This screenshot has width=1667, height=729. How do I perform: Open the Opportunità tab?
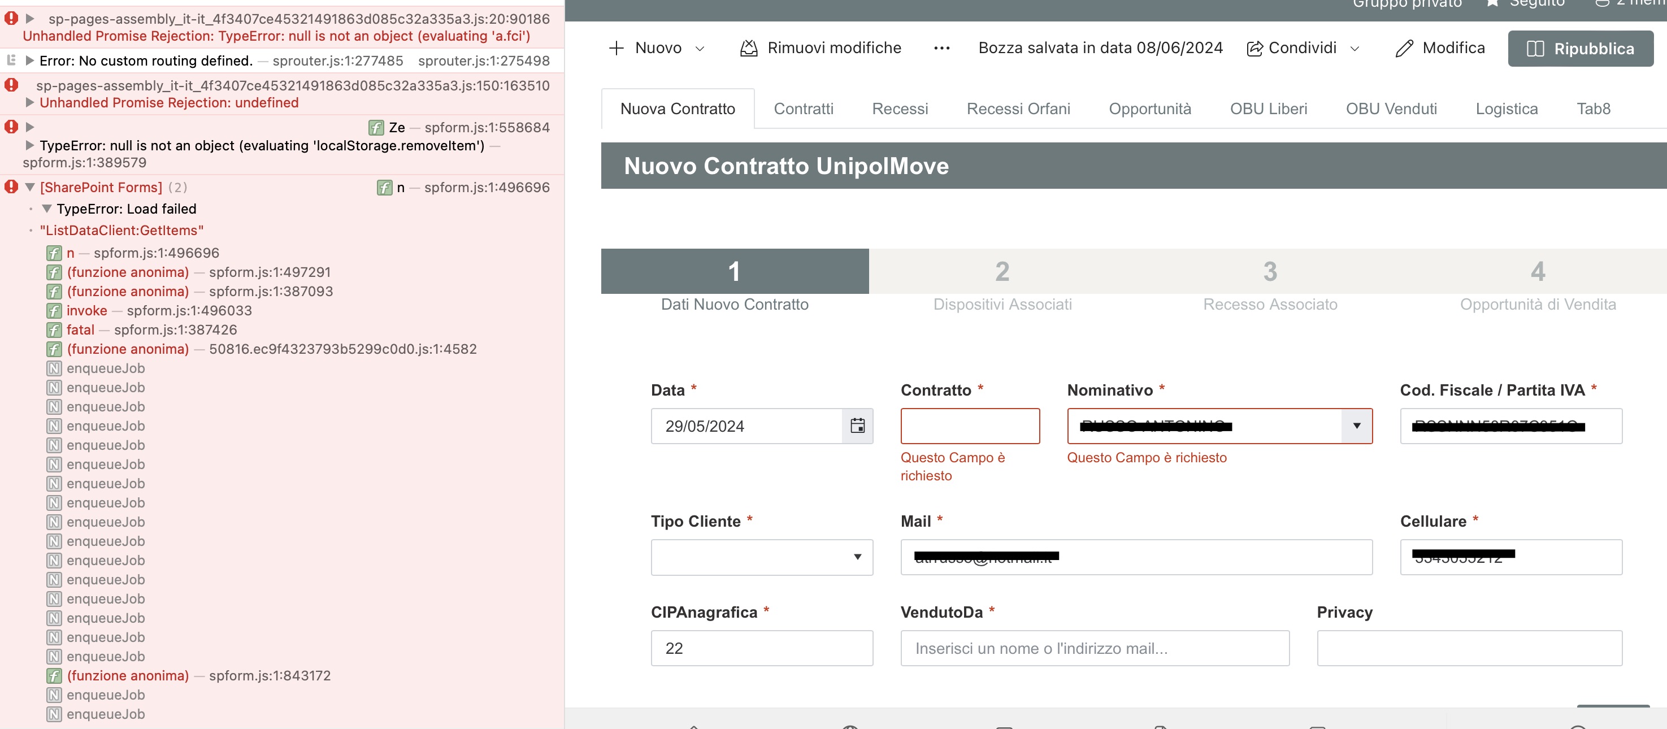tap(1149, 109)
